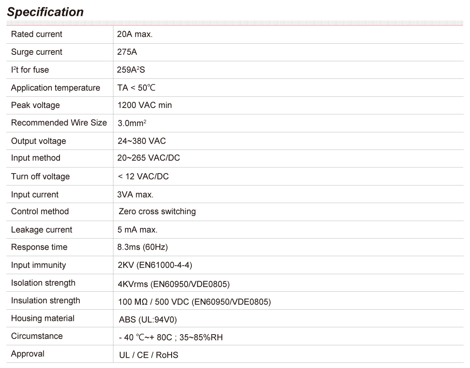470x368 pixels.
Task: Click the 8.3ms (60Hz) response value
Action: tap(143, 247)
